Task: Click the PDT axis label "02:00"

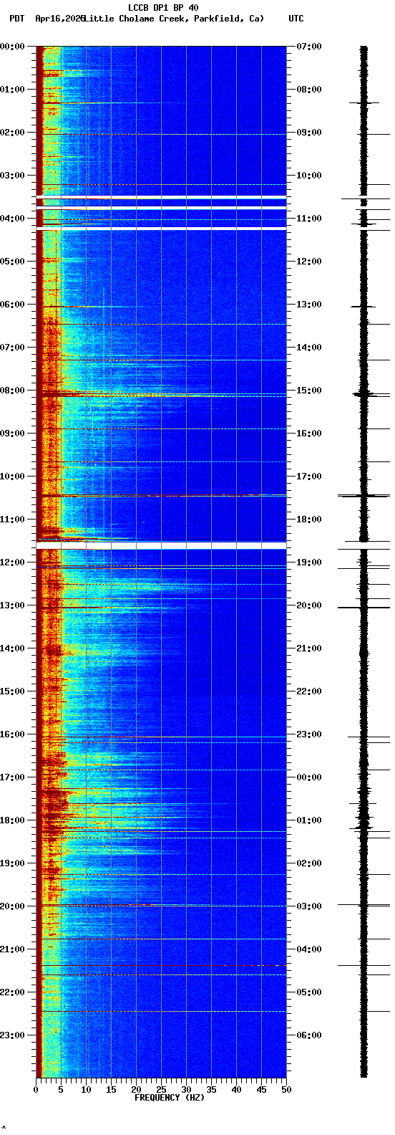Action: click(x=13, y=133)
